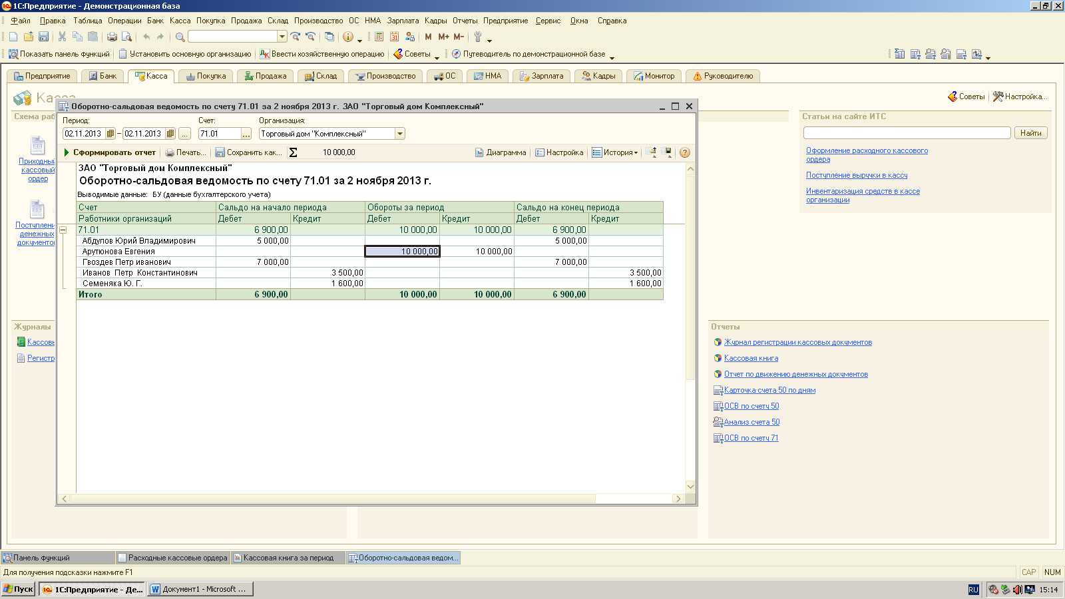This screenshot has height=599, width=1065.
Task: Click the Undo arrow icon
Action: [146, 37]
